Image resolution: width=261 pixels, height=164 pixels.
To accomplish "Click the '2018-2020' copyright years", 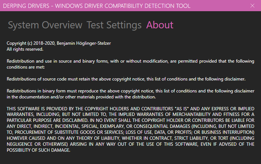I will (44, 43).
